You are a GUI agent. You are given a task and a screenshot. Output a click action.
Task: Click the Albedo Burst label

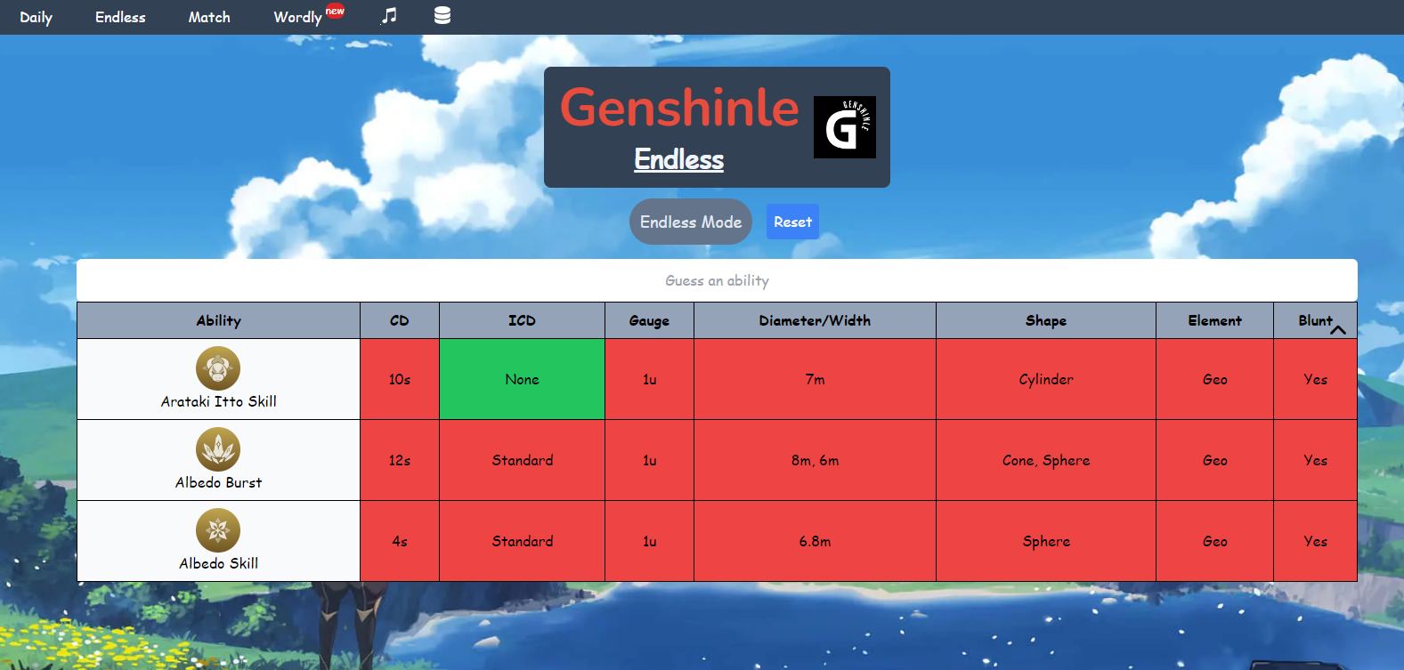[218, 482]
